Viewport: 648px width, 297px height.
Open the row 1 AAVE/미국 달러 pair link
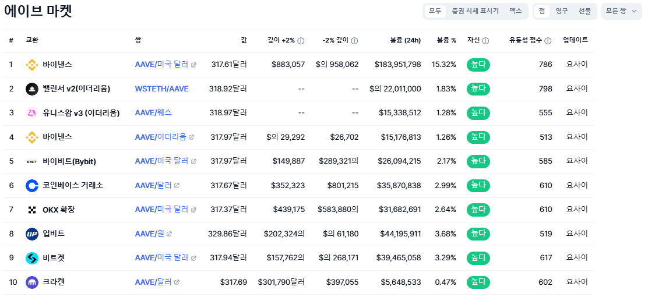tap(161, 65)
